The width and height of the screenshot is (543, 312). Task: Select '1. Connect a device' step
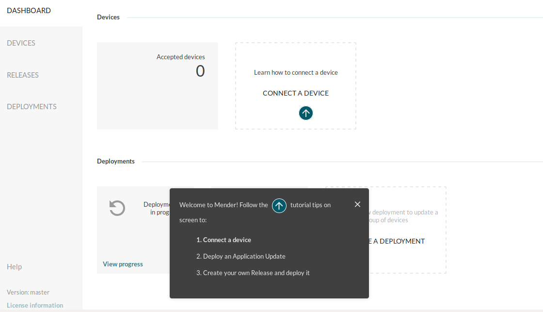point(224,240)
